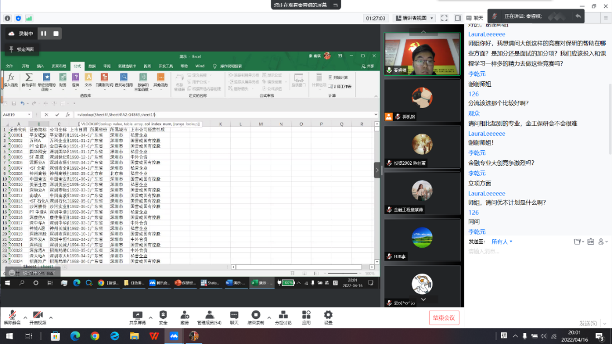Expand the 演讲者视图 view dropdown

414,18
